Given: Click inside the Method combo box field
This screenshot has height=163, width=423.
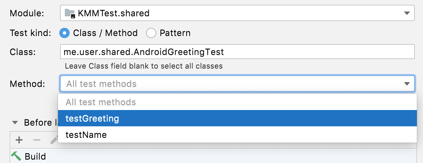Looking at the screenshot, I should point(232,84).
